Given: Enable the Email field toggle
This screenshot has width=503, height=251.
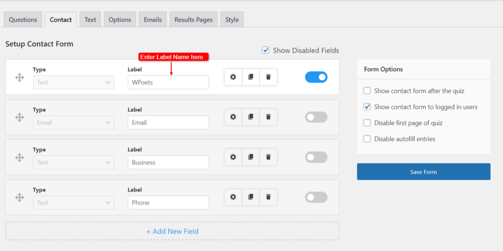Looking at the screenshot, I should pyautogui.click(x=316, y=117).
